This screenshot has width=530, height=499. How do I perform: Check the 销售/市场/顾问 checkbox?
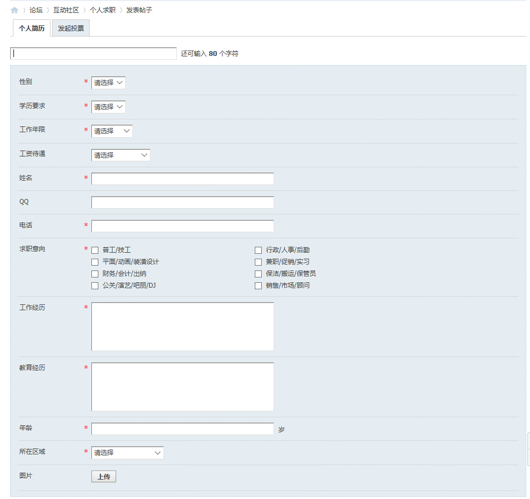[x=258, y=286]
